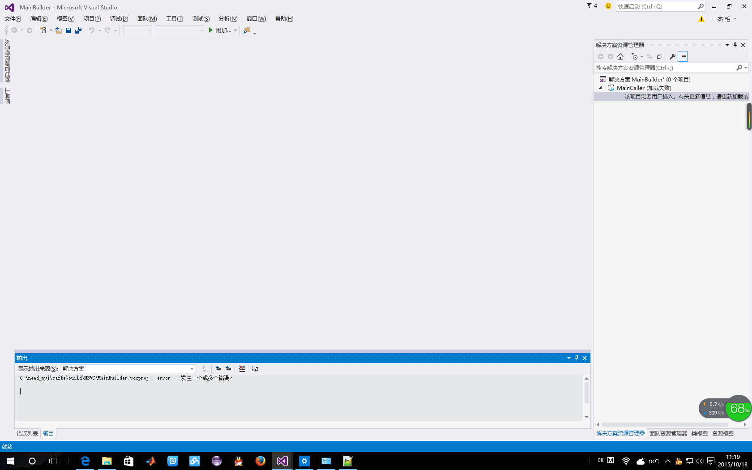This screenshot has height=470, width=752.
Task: Click the Redo arrow icon
Action: (x=107, y=30)
